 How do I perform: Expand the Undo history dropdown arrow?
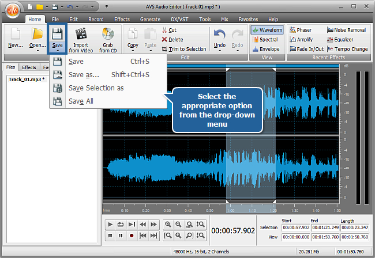click(220, 51)
